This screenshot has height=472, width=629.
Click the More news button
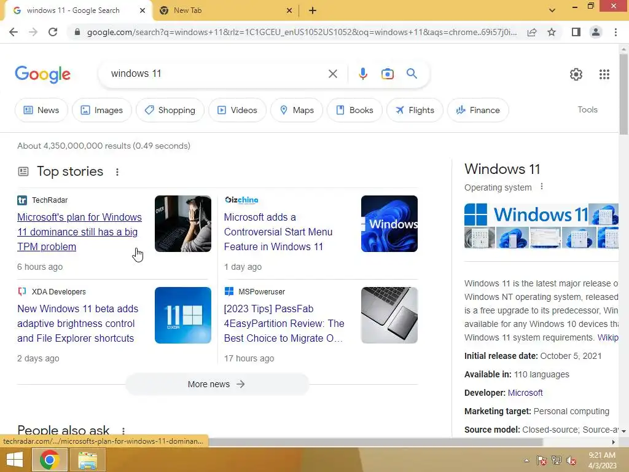click(x=217, y=384)
